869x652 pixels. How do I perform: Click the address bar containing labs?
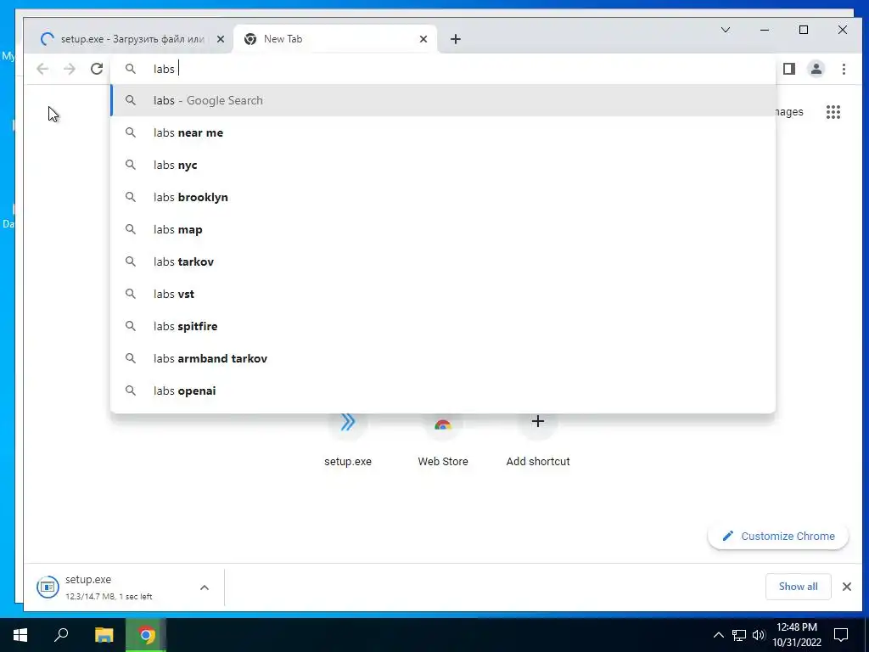(x=443, y=69)
